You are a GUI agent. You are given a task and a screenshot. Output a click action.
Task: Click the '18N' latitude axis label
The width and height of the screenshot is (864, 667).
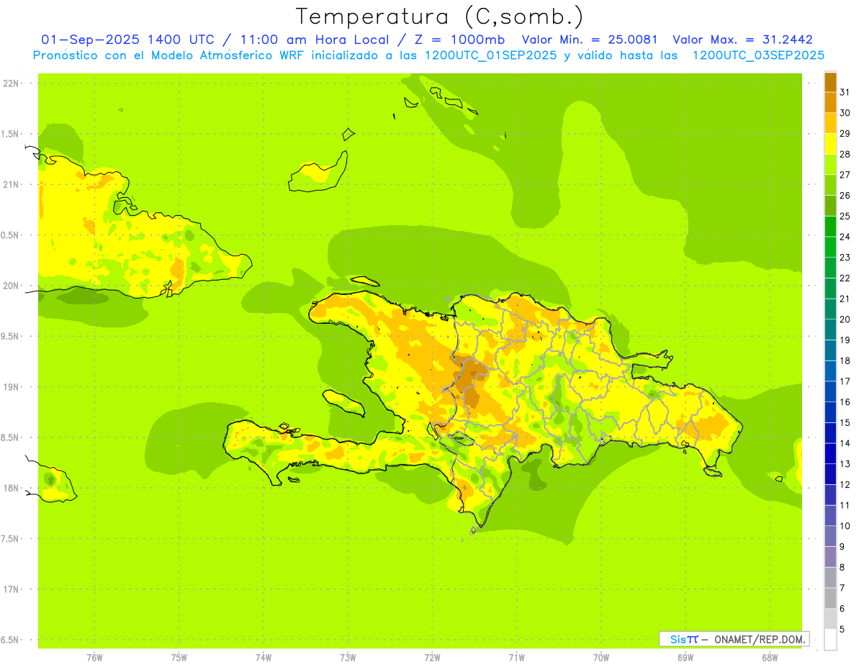[10, 488]
